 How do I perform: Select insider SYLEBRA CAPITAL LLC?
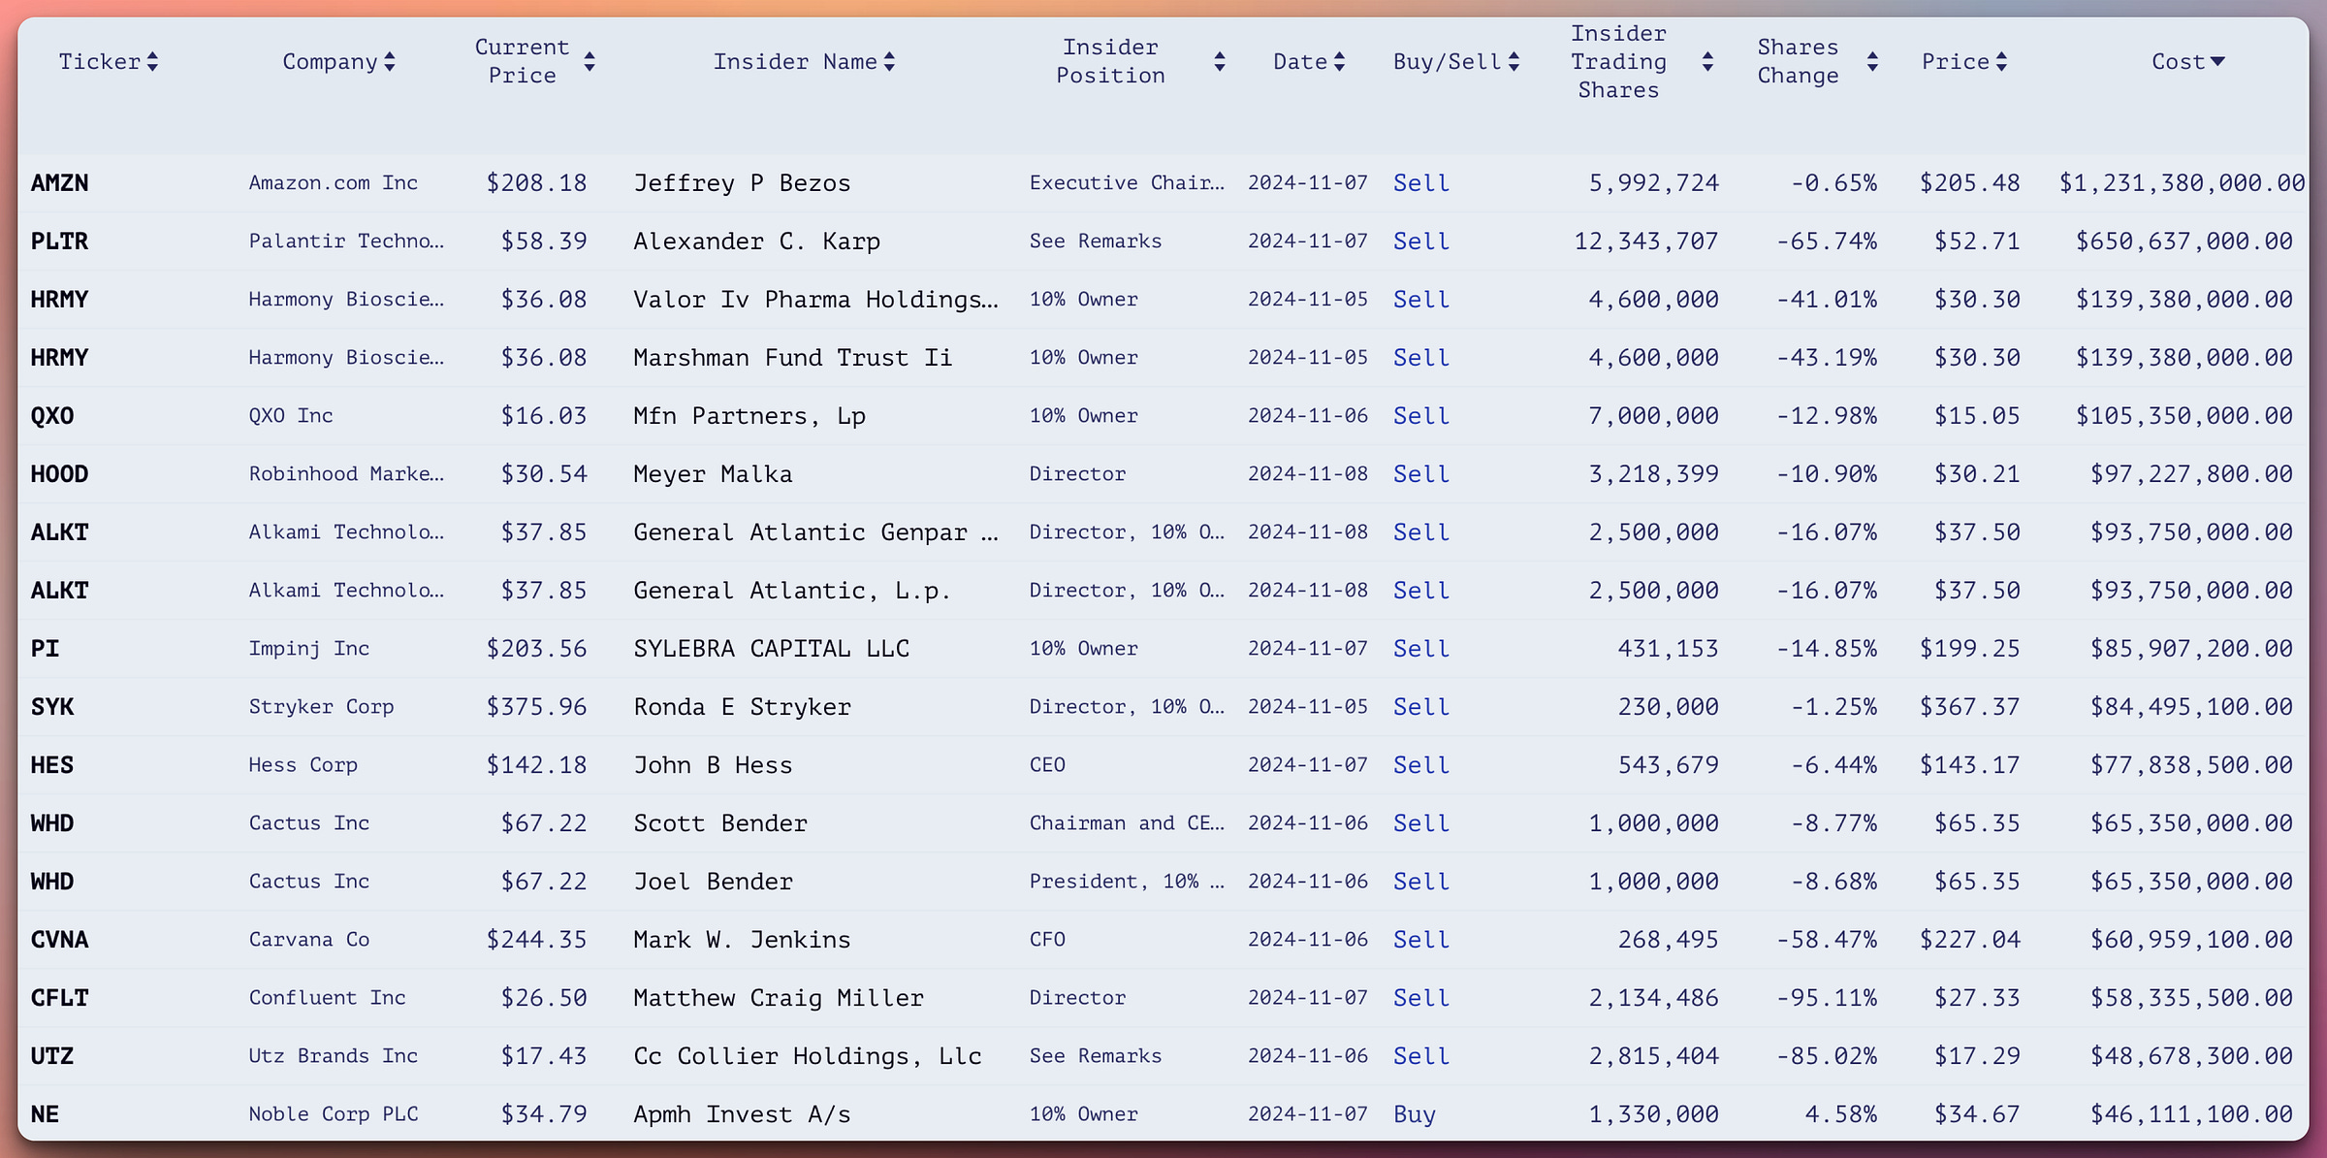click(x=772, y=649)
